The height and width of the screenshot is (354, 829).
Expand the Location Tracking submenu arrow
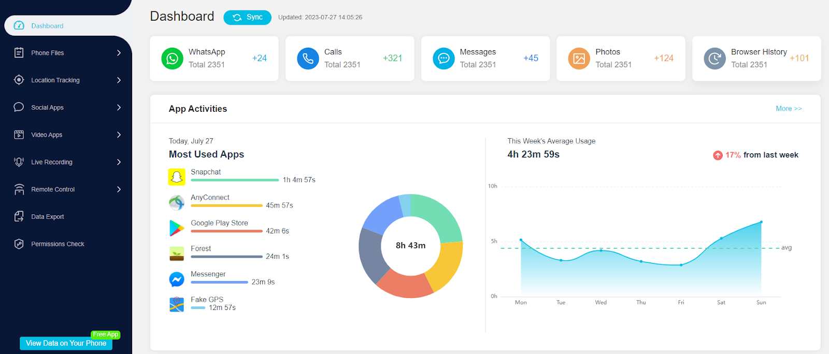119,80
